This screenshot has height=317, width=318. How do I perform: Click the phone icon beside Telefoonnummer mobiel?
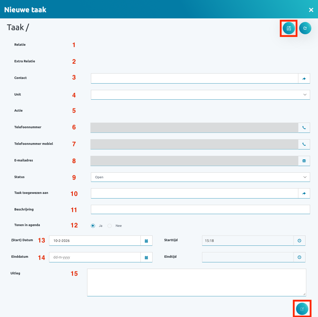[304, 144]
